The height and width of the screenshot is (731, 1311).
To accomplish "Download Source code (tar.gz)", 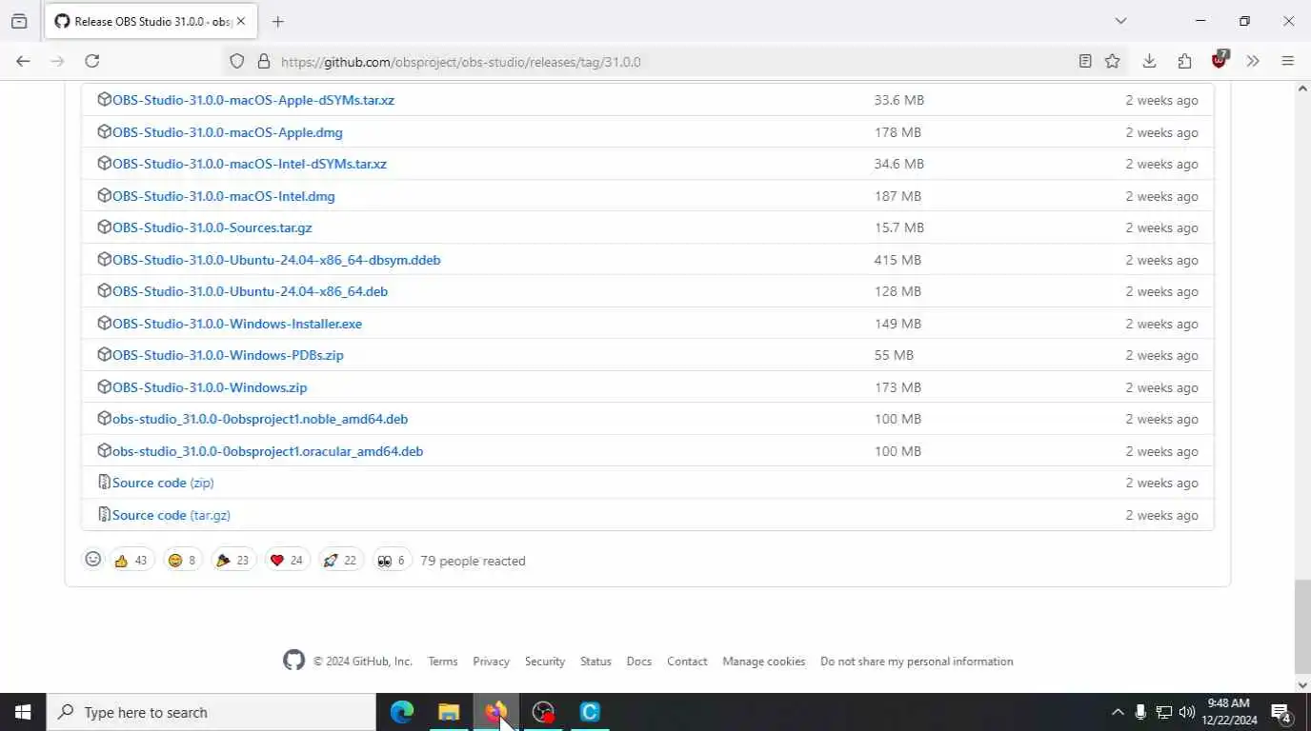I will tap(171, 515).
